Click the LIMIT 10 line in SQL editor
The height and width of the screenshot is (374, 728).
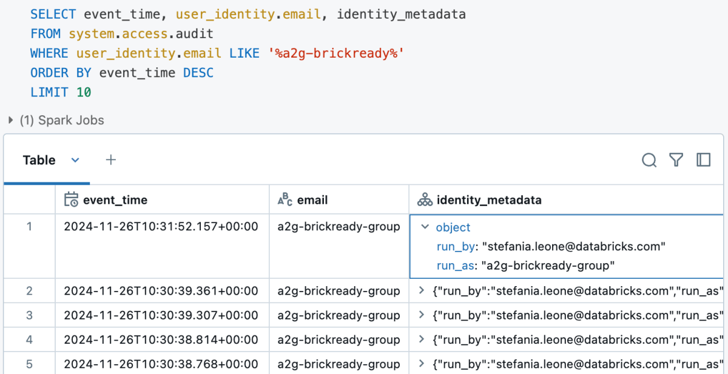click(x=61, y=93)
